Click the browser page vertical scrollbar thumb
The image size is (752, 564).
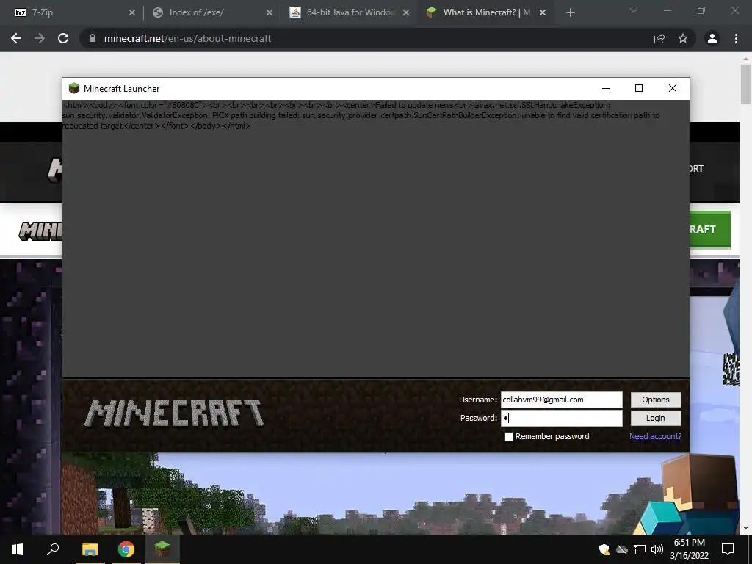745,84
